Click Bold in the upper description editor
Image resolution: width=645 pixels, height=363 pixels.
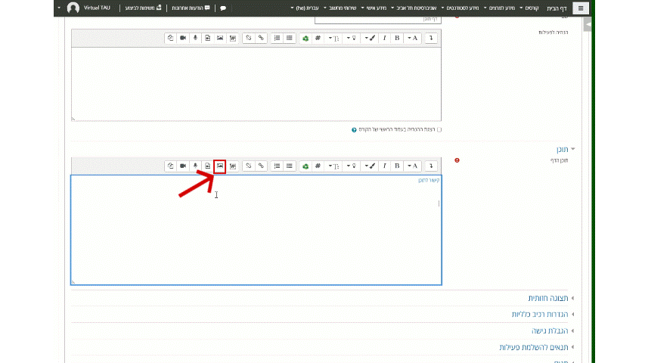[397, 39]
